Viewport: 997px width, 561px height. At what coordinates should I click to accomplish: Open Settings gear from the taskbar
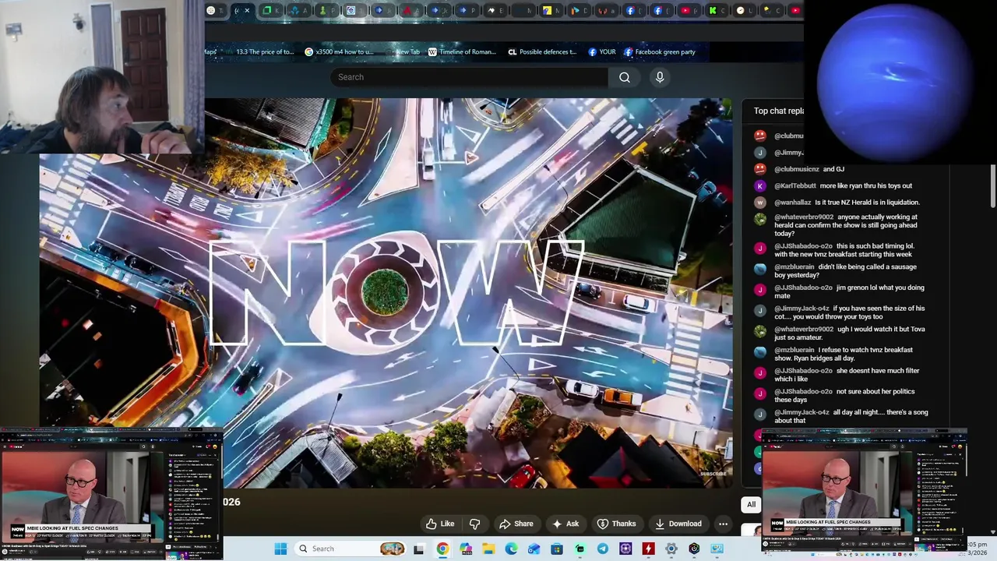671,549
